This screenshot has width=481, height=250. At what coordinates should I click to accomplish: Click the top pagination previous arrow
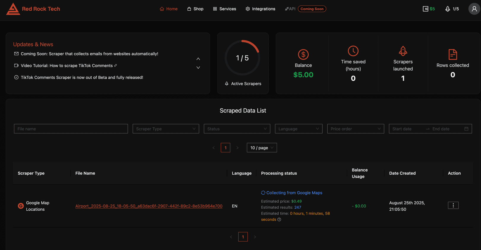pyautogui.click(x=214, y=148)
